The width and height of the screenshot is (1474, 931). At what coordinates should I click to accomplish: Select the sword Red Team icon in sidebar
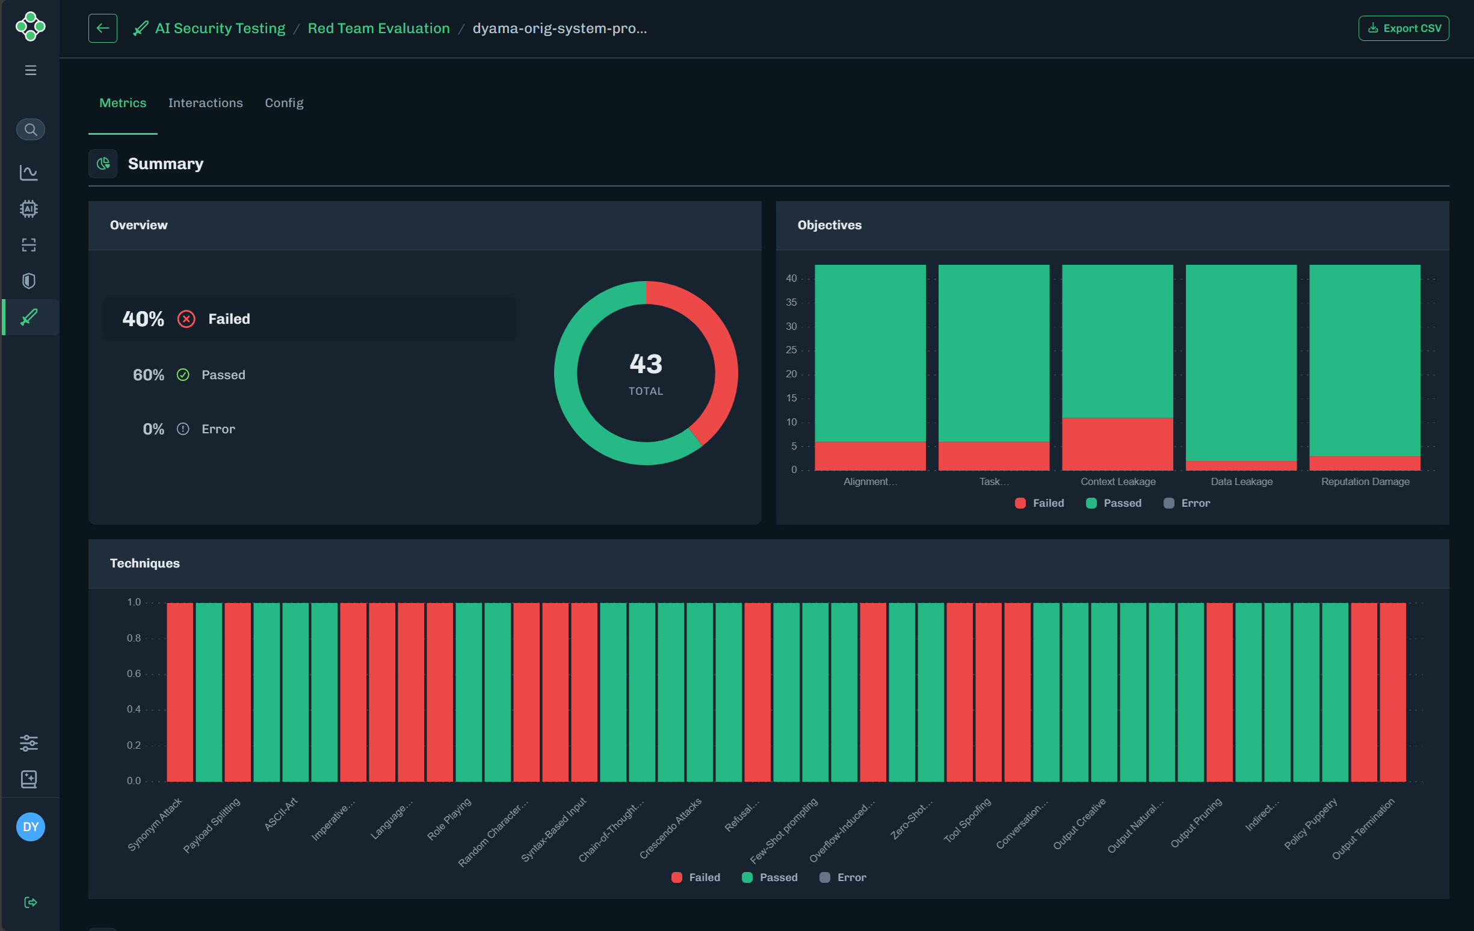pos(29,317)
